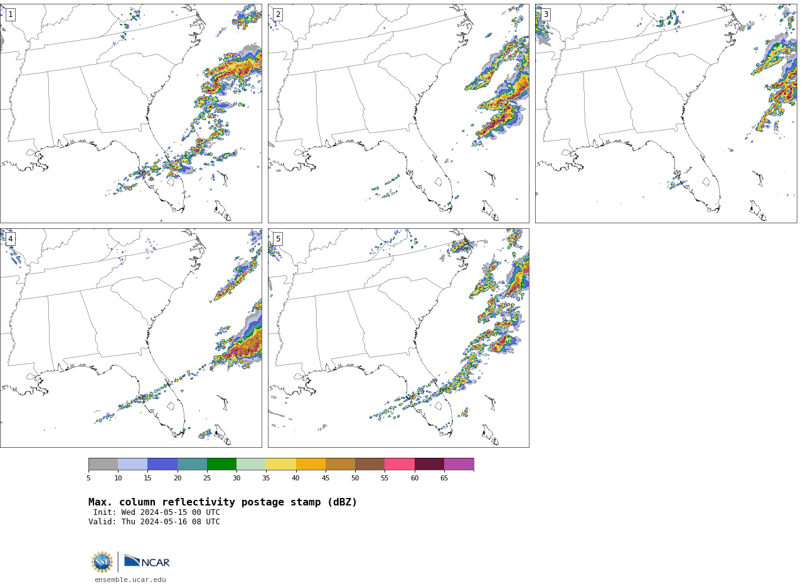The height and width of the screenshot is (587, 803).
Task: Click the Max. column reflectivity title
Action: tap(223, 502)
